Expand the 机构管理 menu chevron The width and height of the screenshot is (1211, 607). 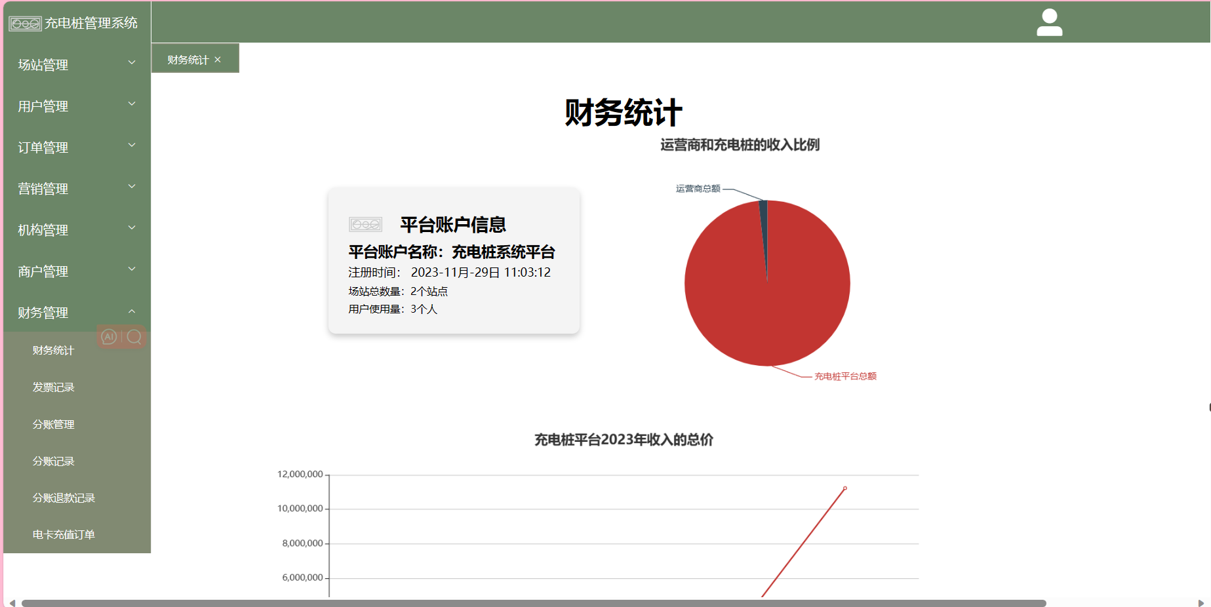click(x=132, y=228)
